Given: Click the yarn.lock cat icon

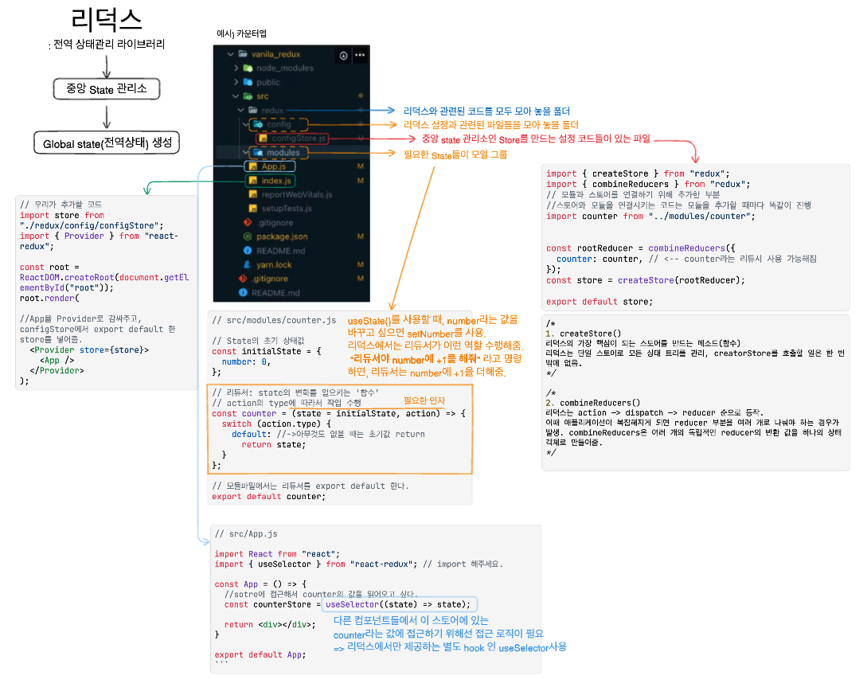Looking at the screenshot, I should tap(248, 265).
